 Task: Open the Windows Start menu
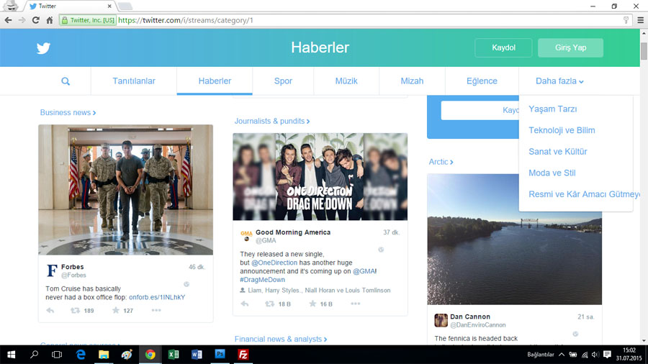[x=11, y=355]
